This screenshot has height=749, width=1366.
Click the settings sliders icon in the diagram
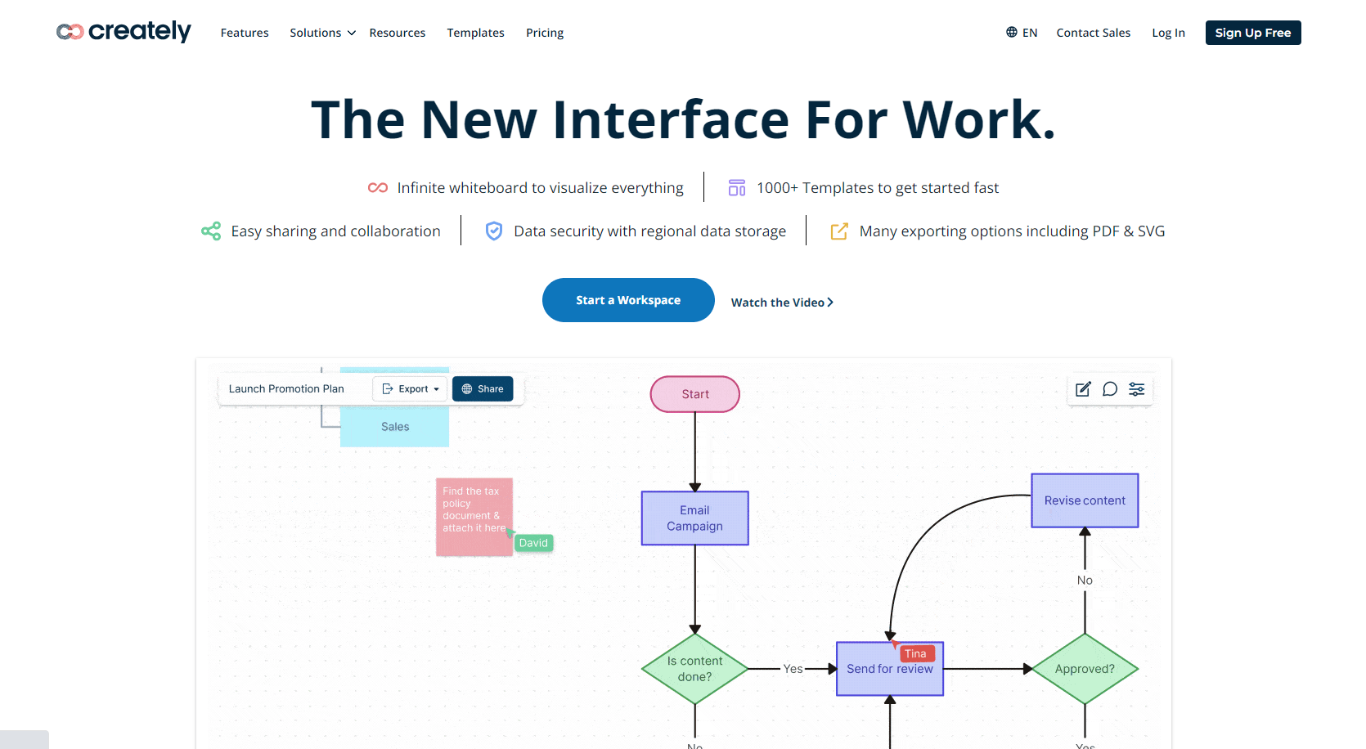(x=1137, y=389)
